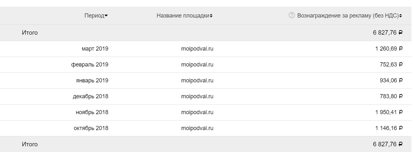
Task: Click the top Итого total row label
Action: [30, 33]
